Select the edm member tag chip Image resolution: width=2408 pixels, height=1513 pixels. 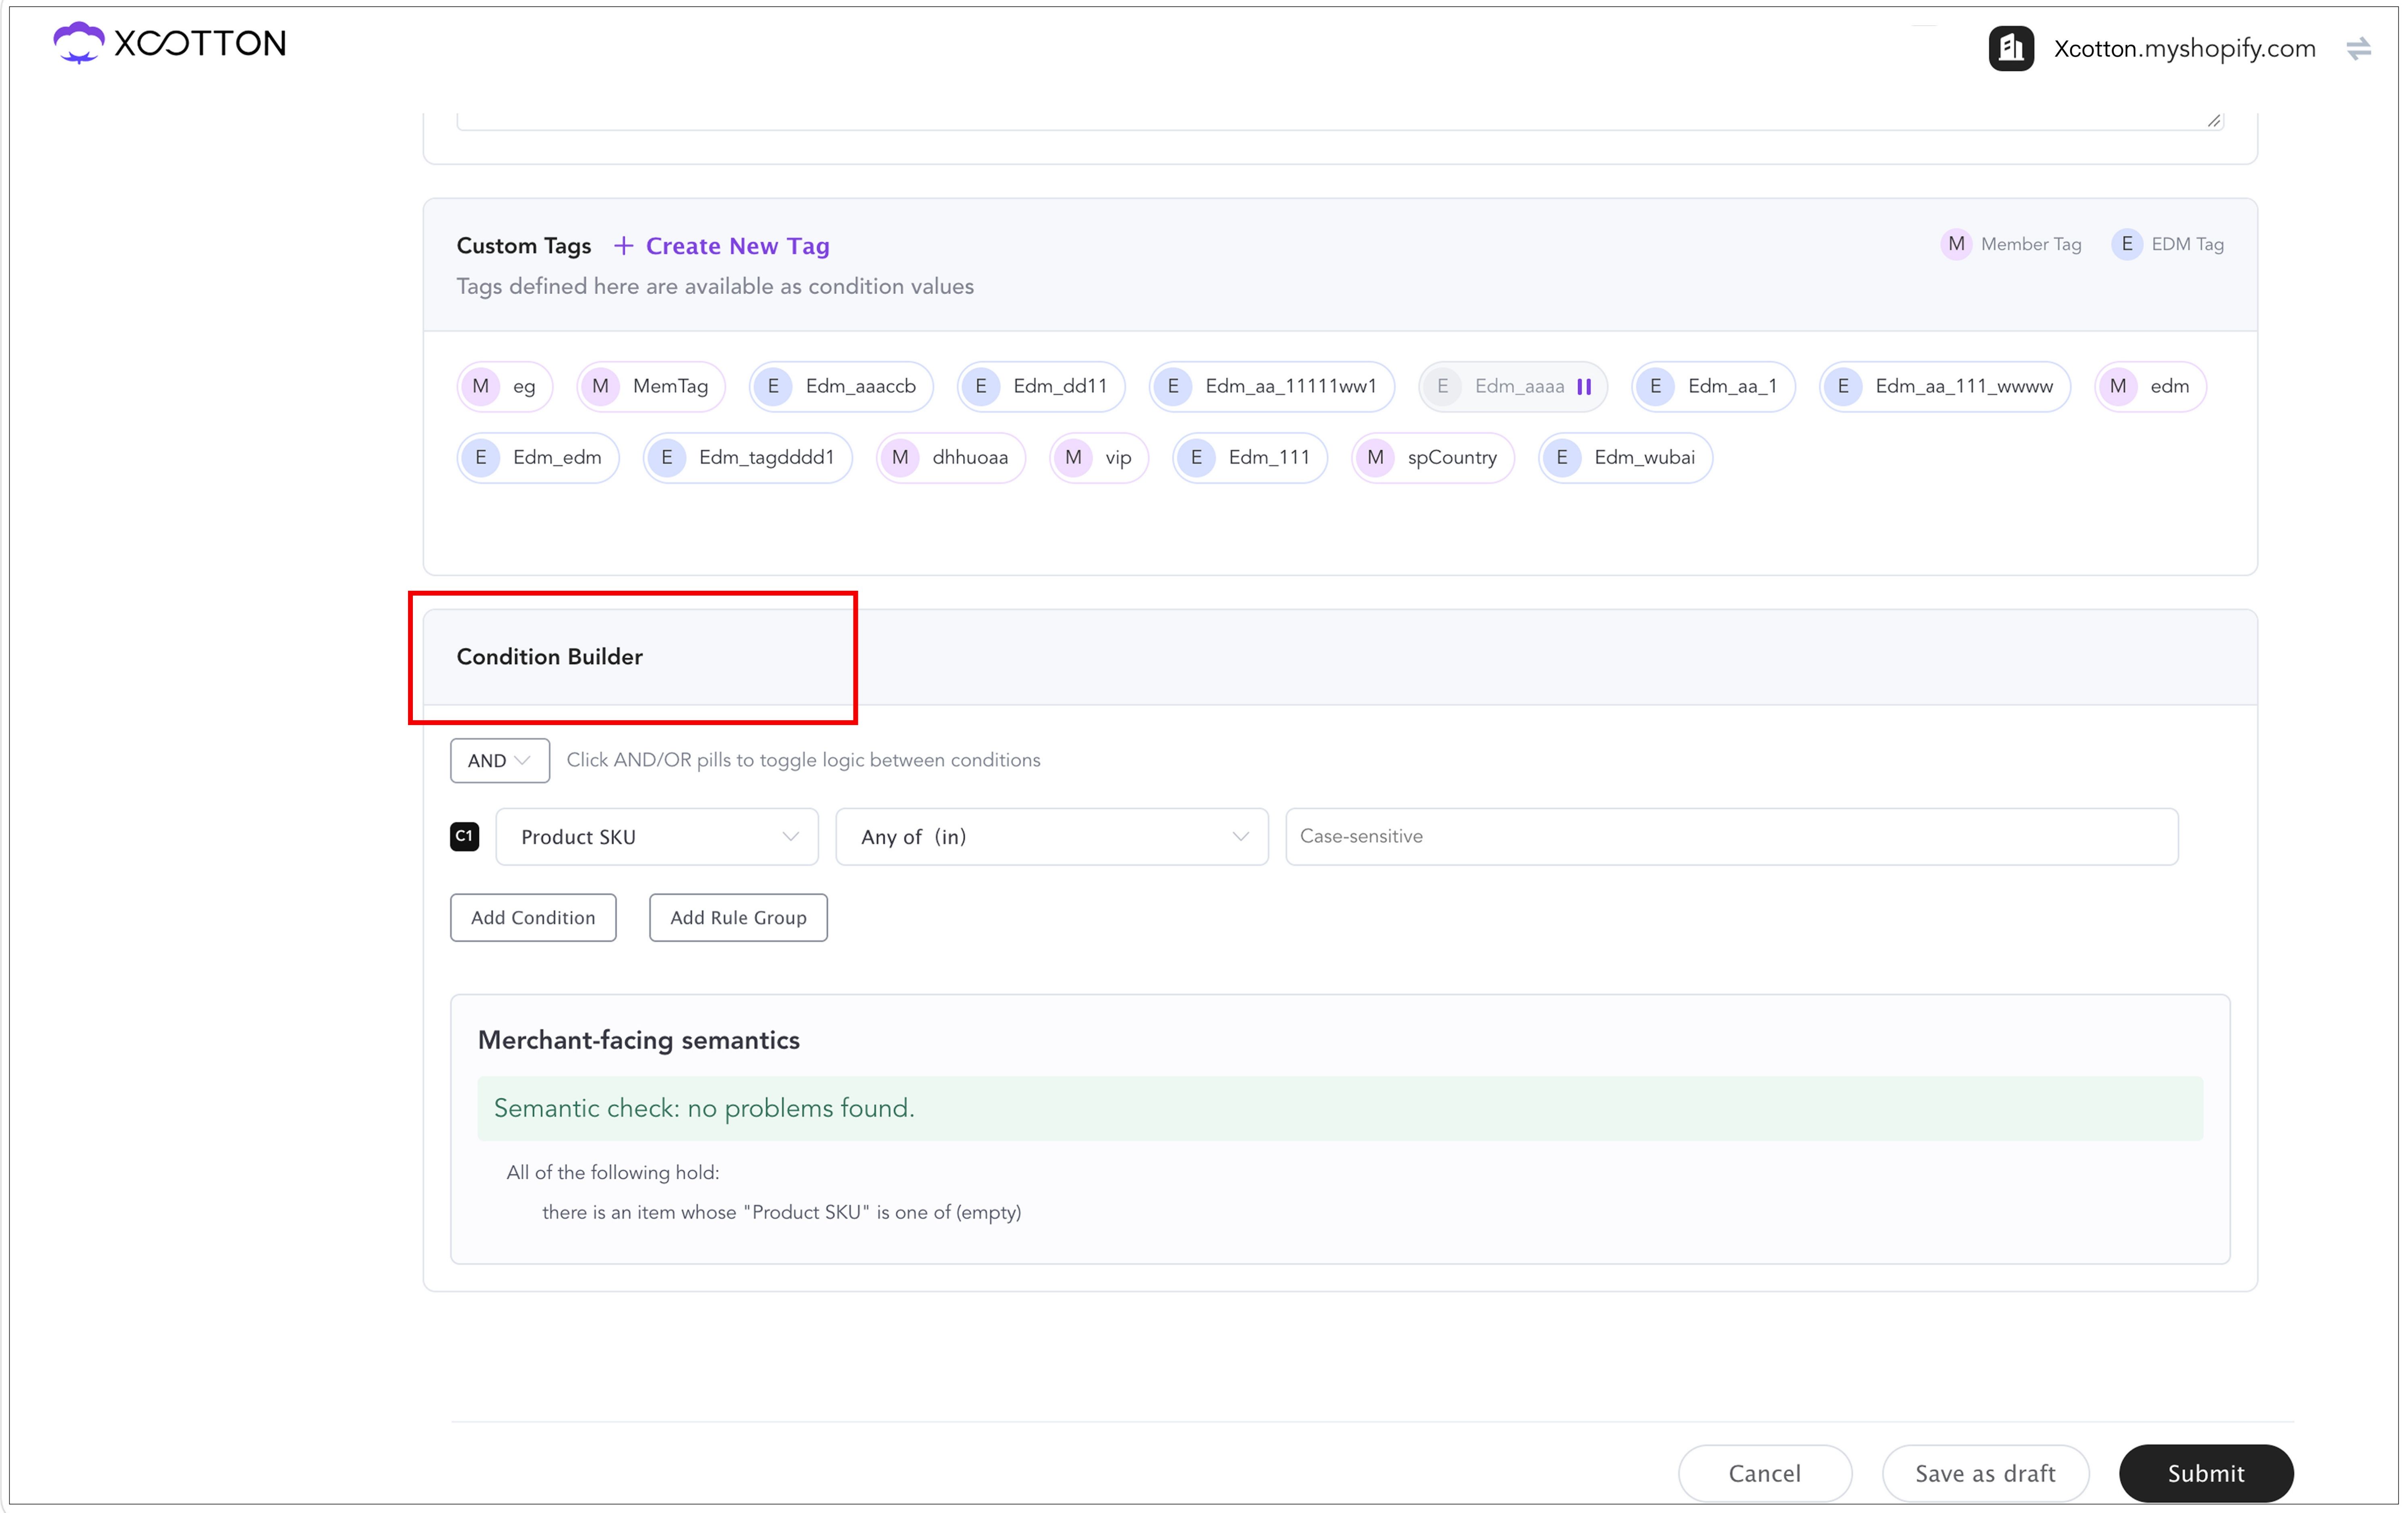coord(2150,387)
